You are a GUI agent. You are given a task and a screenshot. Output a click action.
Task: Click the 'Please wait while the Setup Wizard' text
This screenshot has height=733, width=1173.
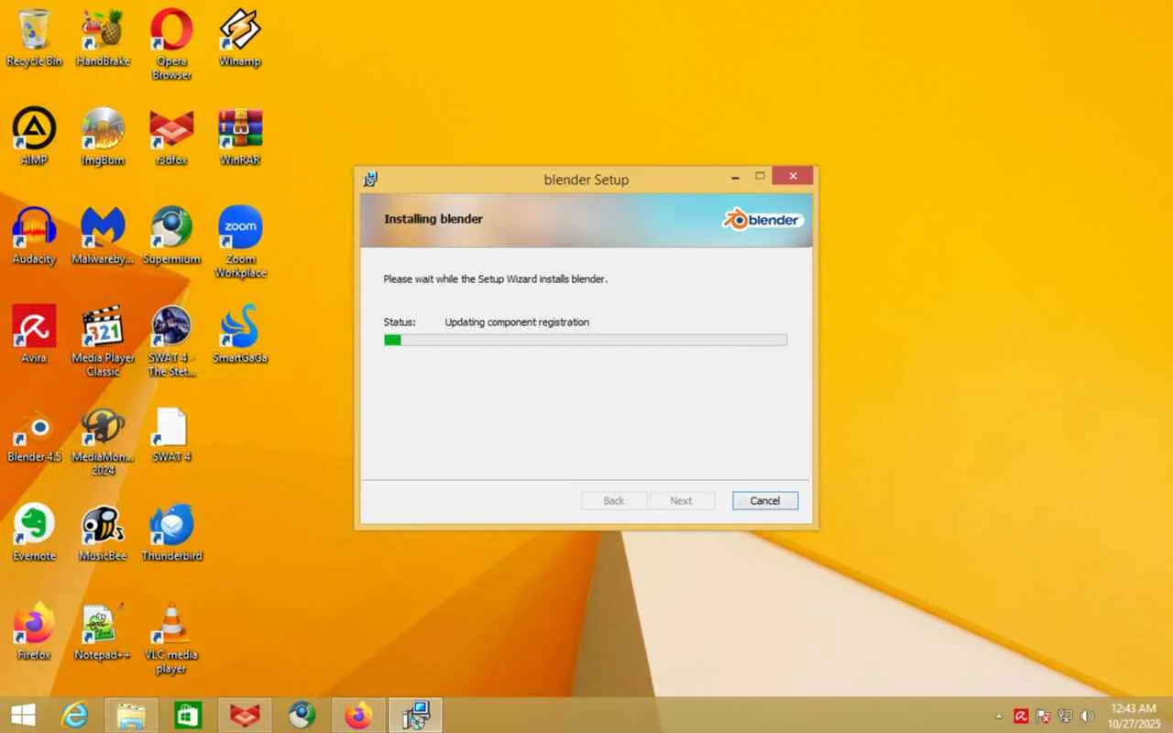point(495,279)
